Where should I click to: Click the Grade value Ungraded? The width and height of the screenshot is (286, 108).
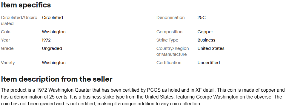click(x=52, y=49)
